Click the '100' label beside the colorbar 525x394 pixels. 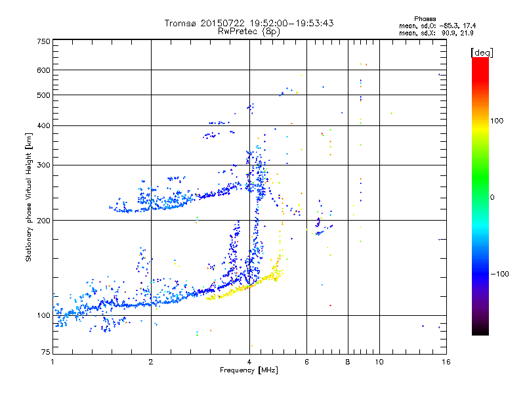pyautogui.click(x=497, y=121)
